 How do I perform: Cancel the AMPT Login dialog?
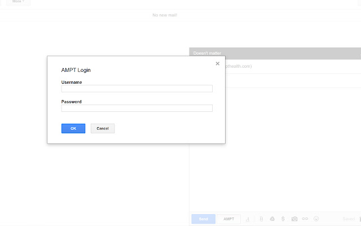103,128
